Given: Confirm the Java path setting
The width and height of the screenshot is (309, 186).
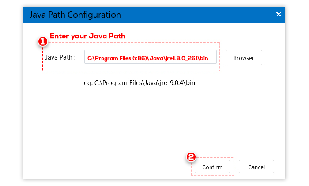Looking at the screenshot, I should point(212,167).
